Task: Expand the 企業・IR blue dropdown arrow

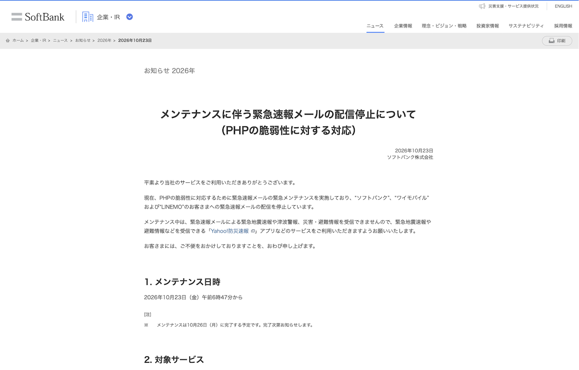Action: pos(129,17)
